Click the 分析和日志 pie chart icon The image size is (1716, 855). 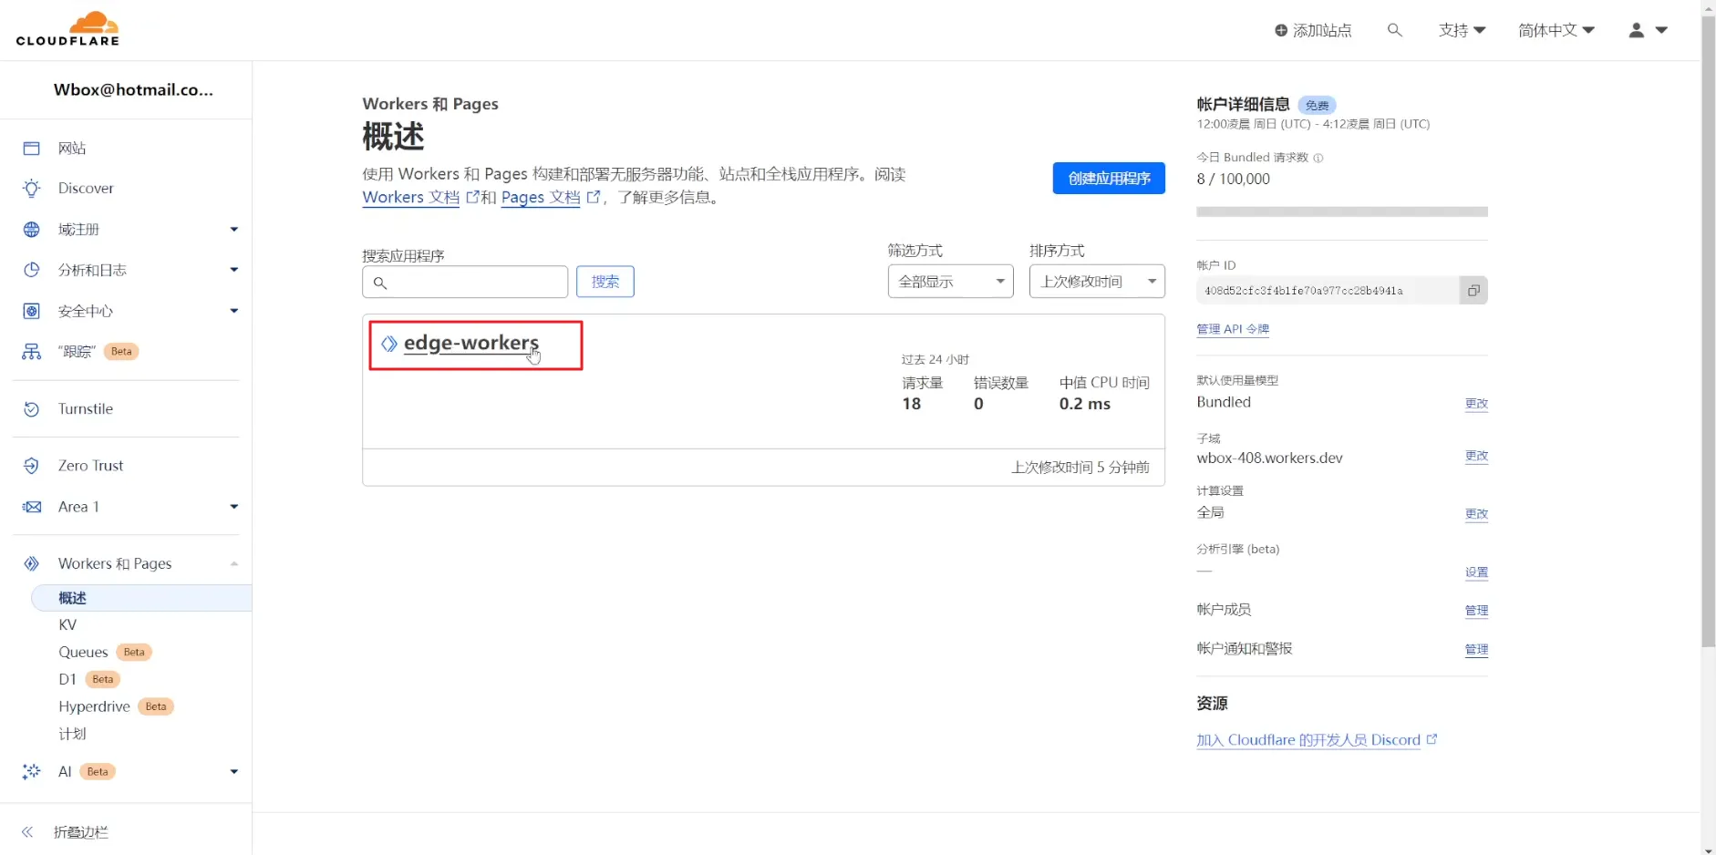pyautogui.click(x=32, y=270)
